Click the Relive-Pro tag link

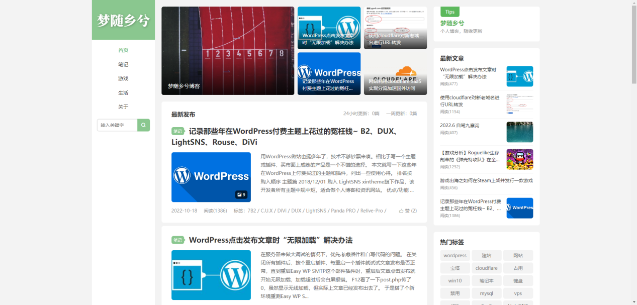[372, 211]
